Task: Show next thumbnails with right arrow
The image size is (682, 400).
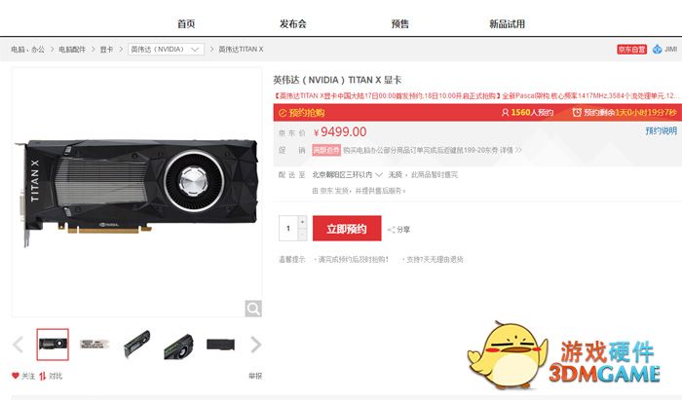Action: pos(255,345)
